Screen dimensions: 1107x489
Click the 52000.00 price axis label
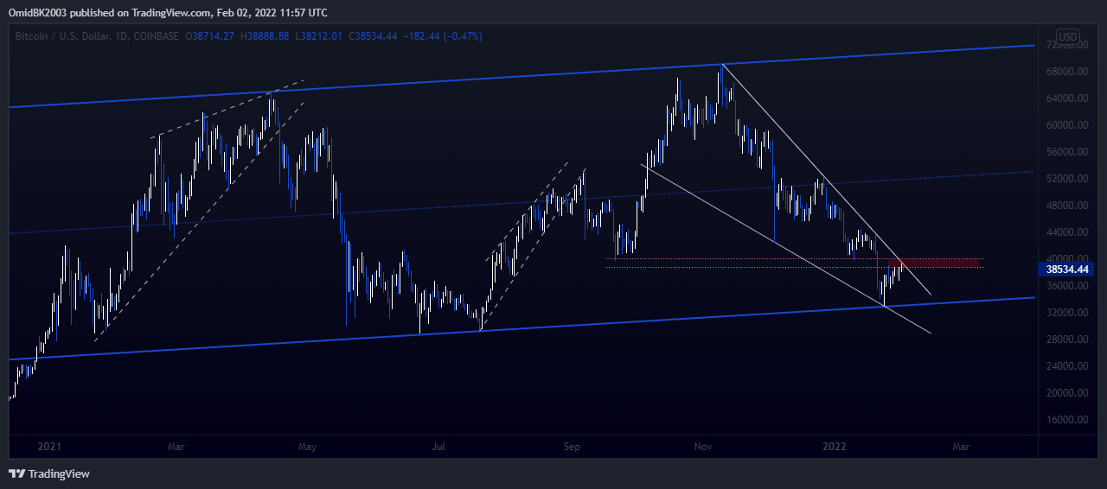[x=1069, y=179]
